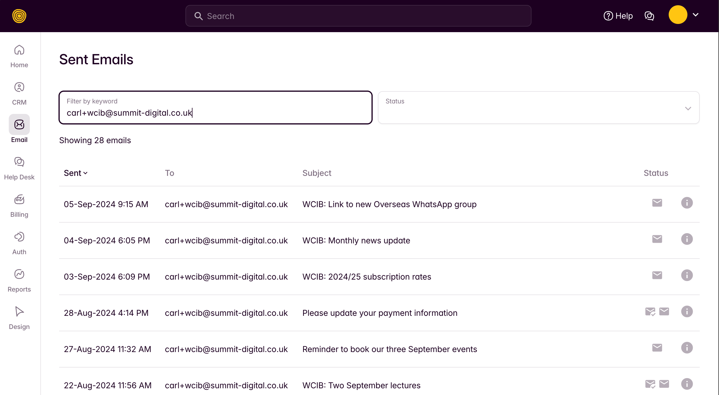The image size is (719, 395).
Task: Expand the Status filter dropdown
Action: click(538, 108)
